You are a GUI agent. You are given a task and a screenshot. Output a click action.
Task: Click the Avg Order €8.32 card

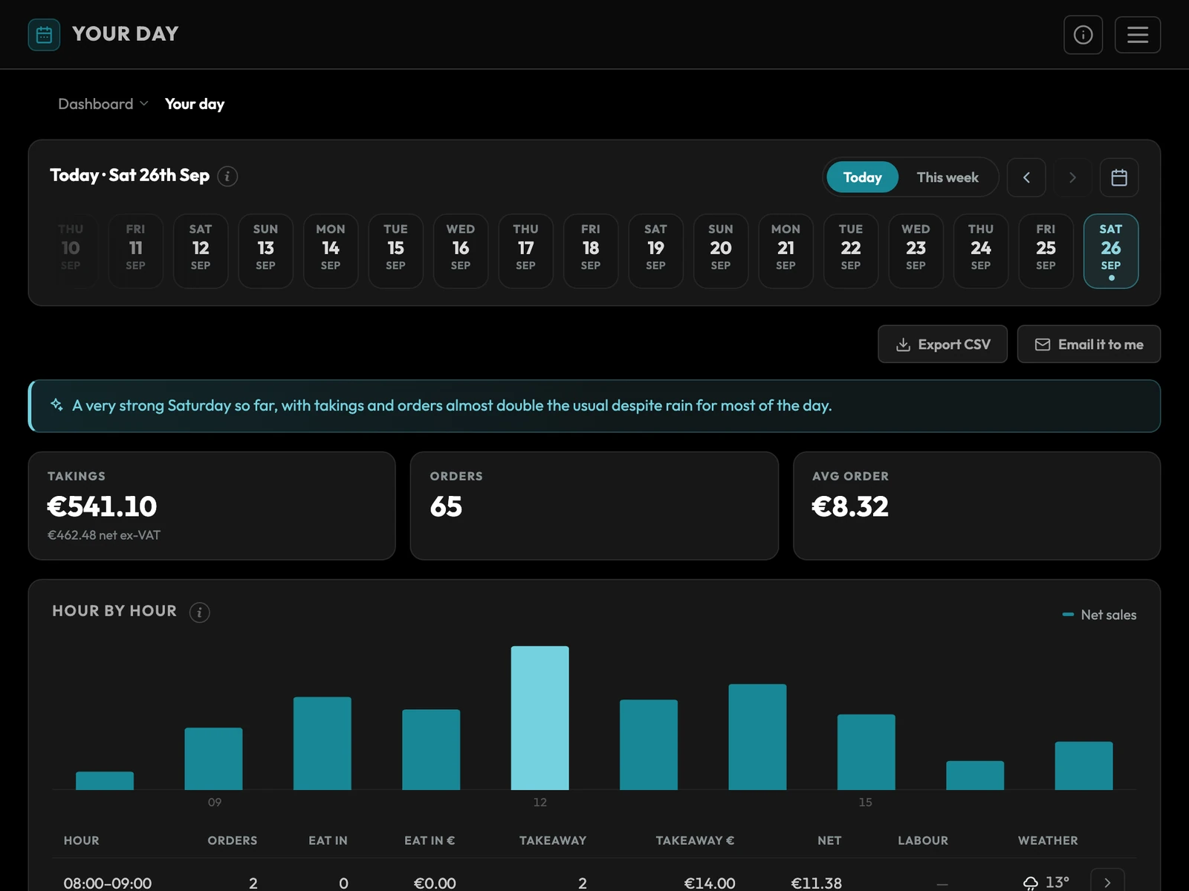(x=976, y=506)
